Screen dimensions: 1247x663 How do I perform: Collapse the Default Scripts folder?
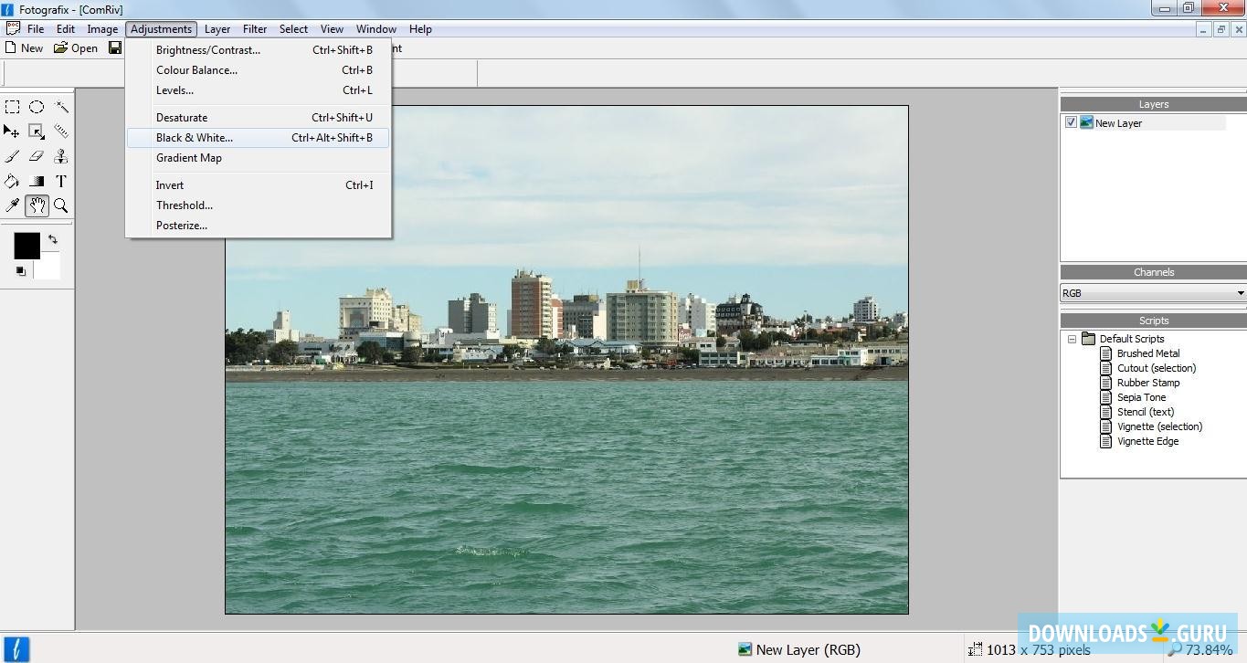click(1072, 339)
